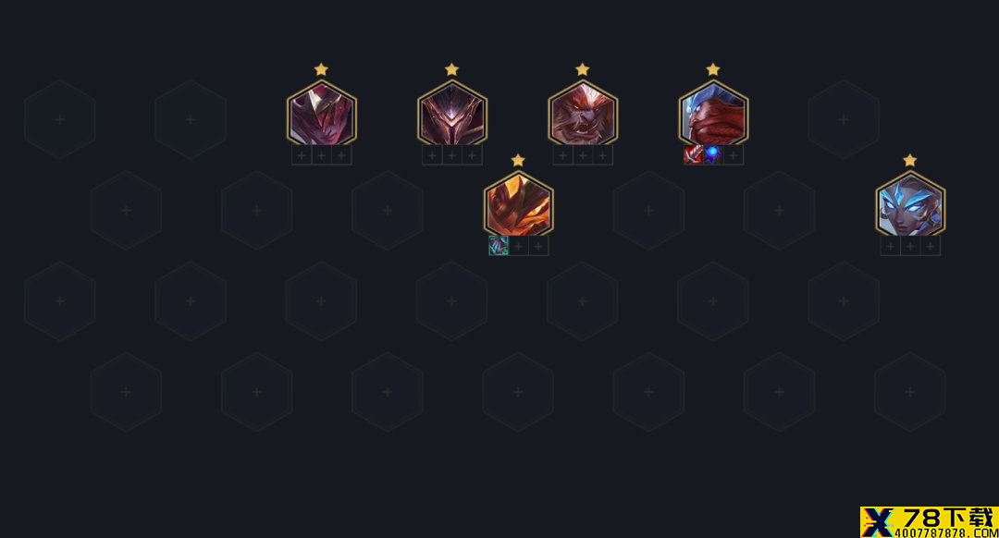This screenshot has width=999, height=538.
Task: Add item in orange champion's second item slot
Action: [519, 246]
